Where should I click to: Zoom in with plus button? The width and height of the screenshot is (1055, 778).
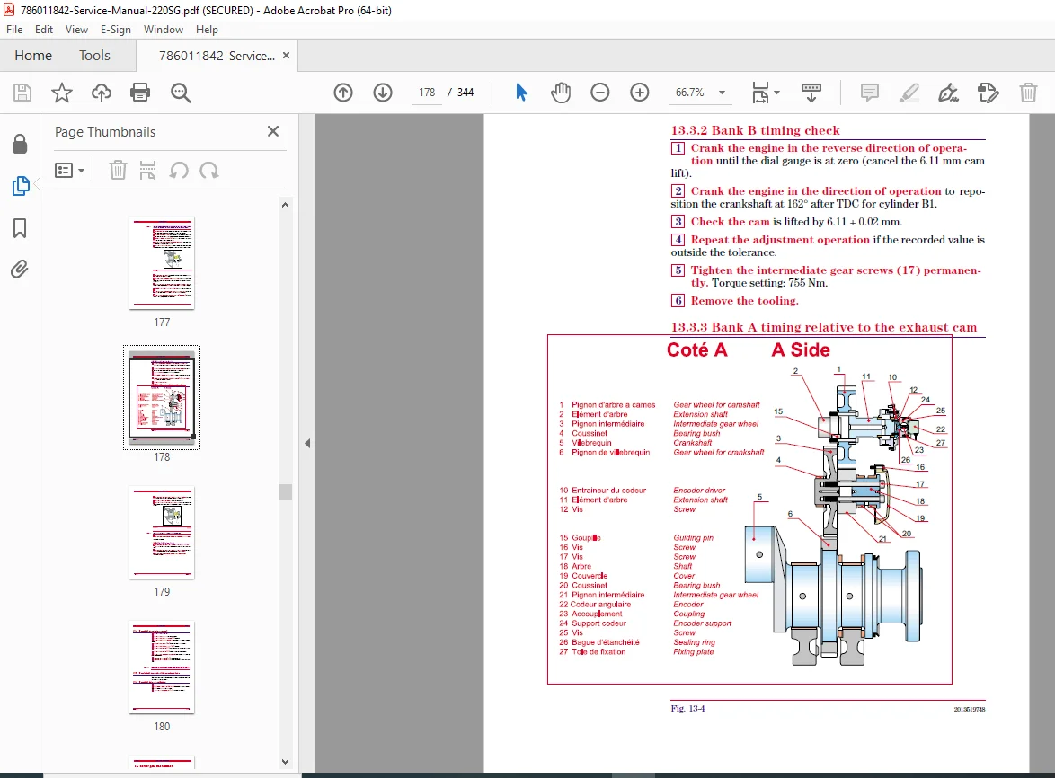[x=639, y=93]
